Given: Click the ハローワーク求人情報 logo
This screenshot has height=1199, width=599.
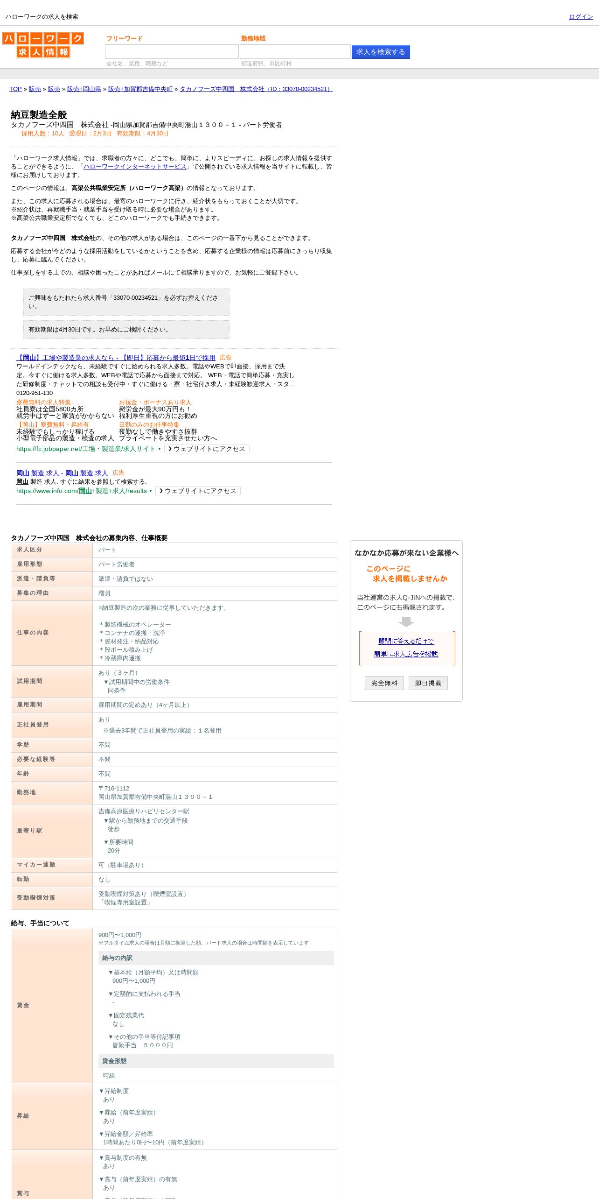Looking at the screenshot, I should pos(43,45).
